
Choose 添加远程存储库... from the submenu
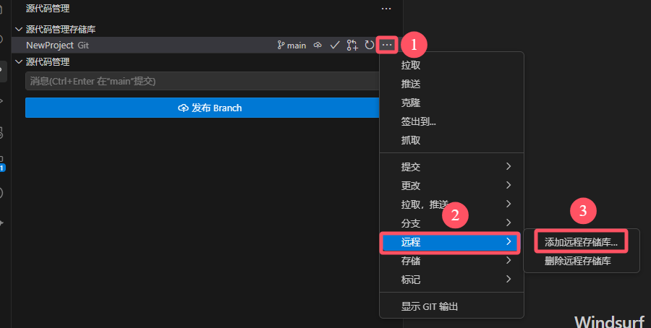pyautogui.click(x=581, y=242)
